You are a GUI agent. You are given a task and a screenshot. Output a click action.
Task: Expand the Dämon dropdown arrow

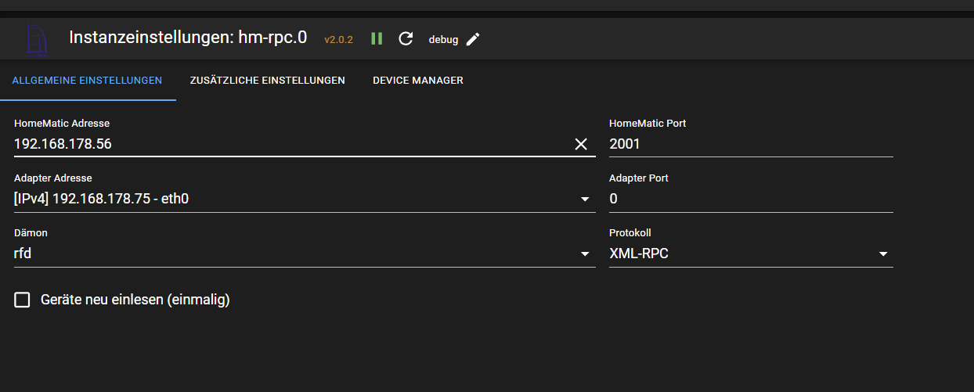[x=585, y=254]
